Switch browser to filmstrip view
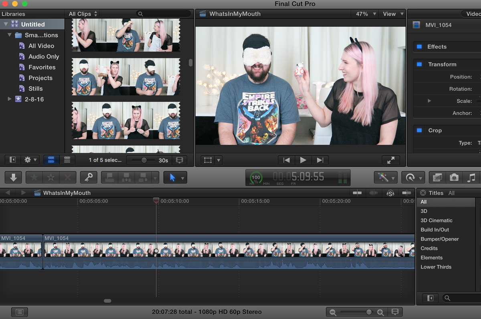Image resolution: width=481 pixels, height=319 pixels. coord(51,160)
